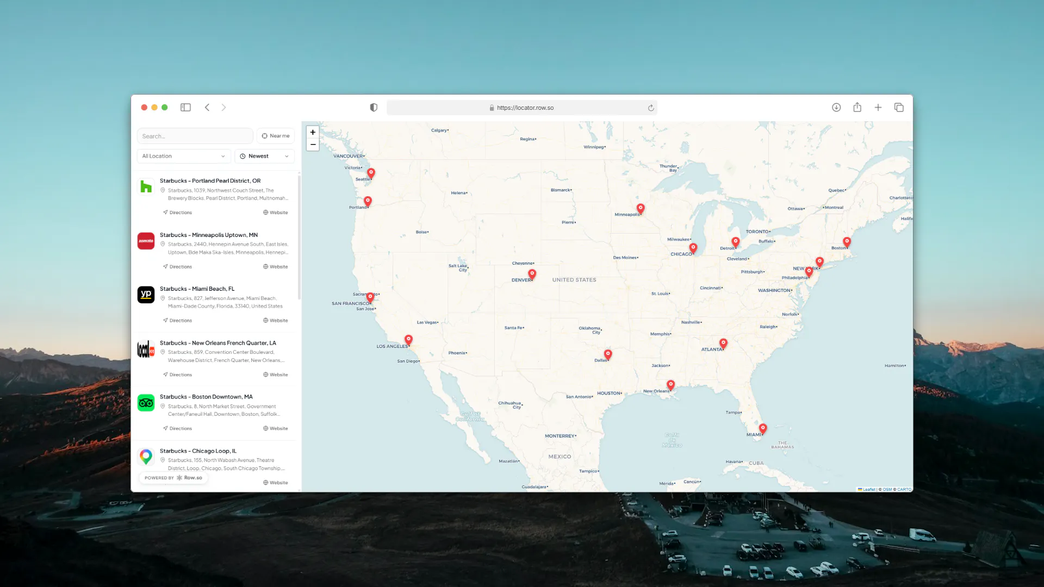
Task: Open Starbucks - New Orleans French Quarter title
Action: coord(218,343)
